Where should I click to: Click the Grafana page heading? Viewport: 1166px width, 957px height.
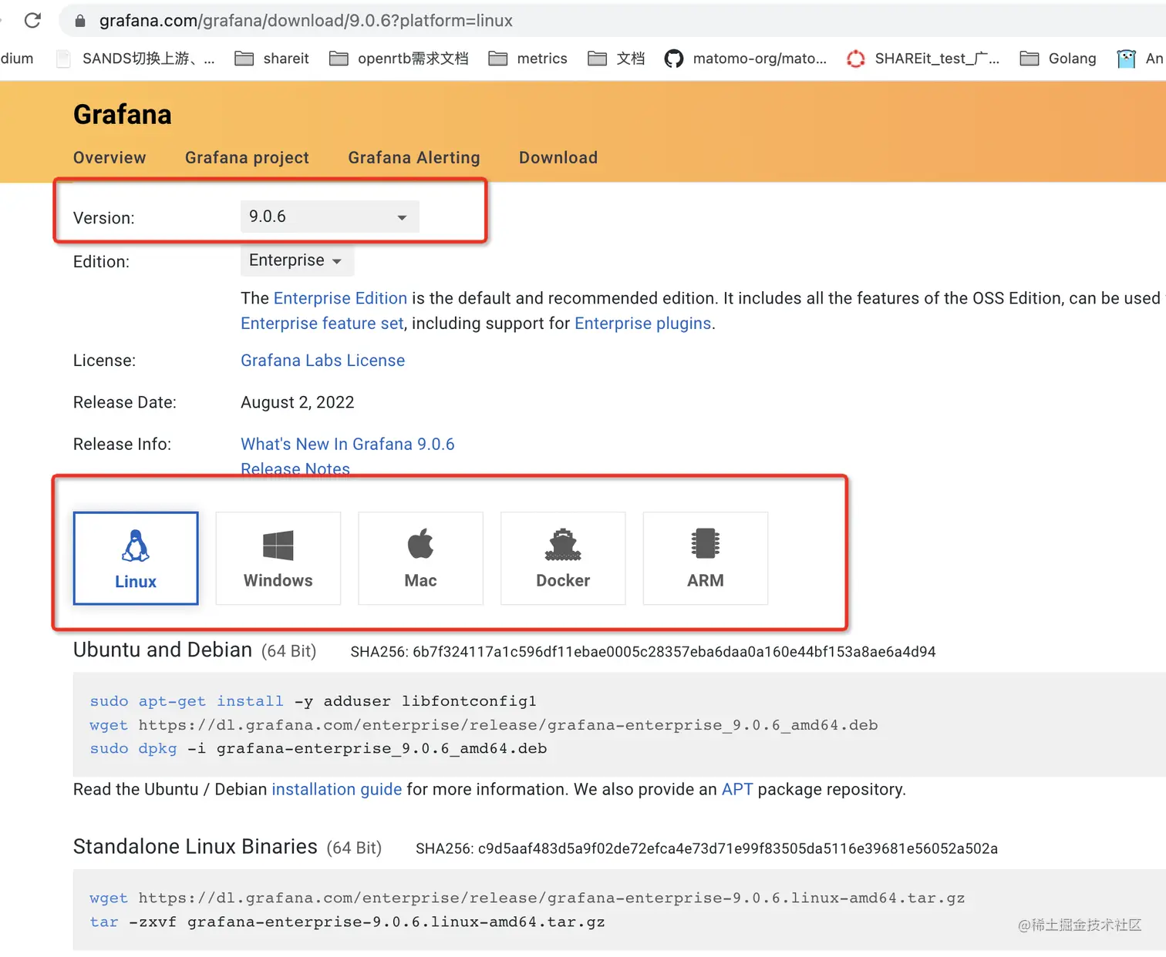[x=123, y=115]
